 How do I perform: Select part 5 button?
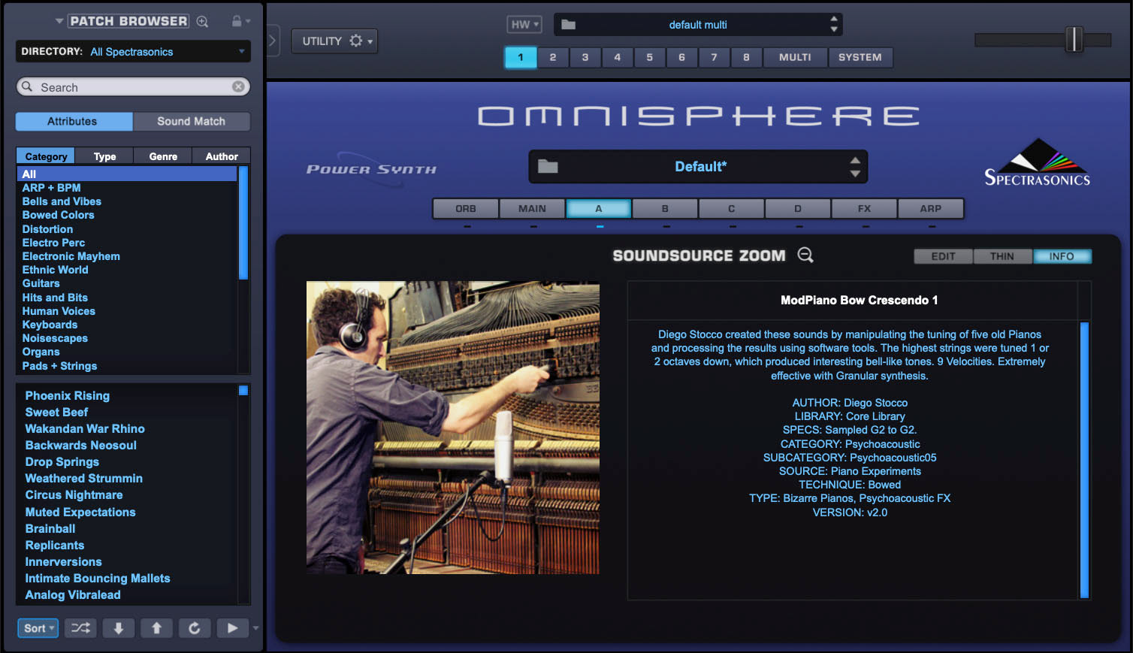650,57
